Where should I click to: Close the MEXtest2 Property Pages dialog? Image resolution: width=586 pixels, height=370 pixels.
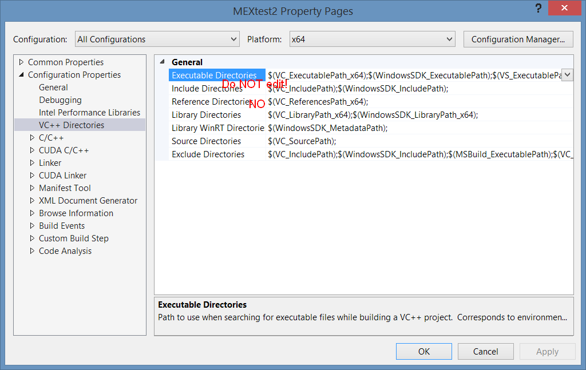564,8
